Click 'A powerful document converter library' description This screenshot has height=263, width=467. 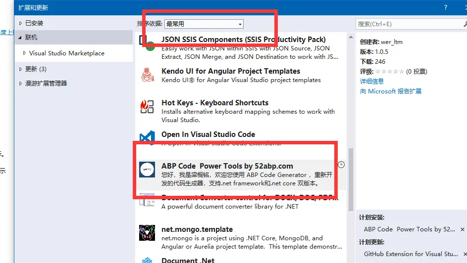pos(230,207)
